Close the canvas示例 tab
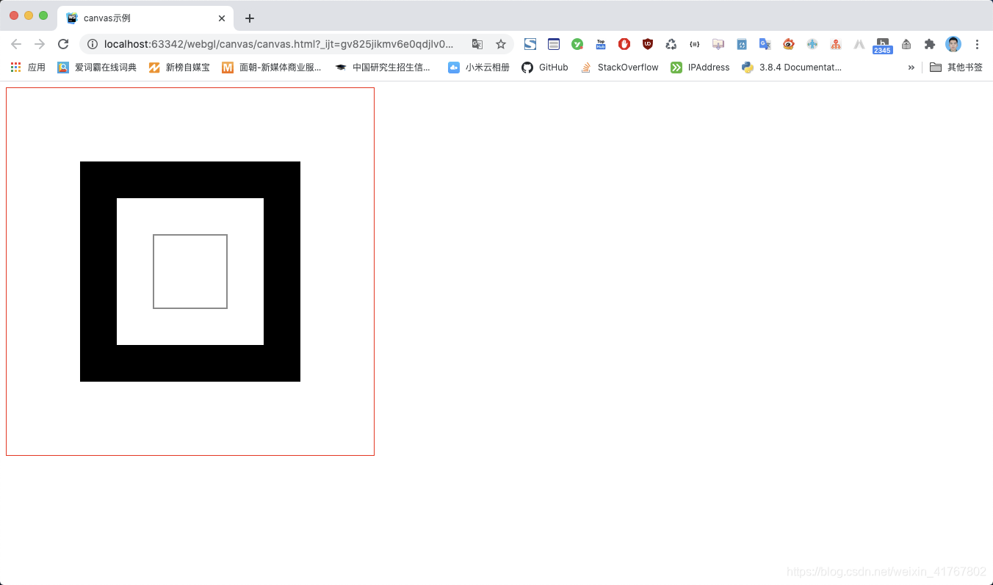 coord(222,18)
